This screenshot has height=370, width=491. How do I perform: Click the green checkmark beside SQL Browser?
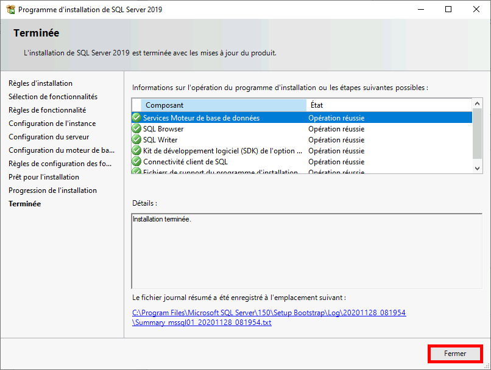point(136,128)
